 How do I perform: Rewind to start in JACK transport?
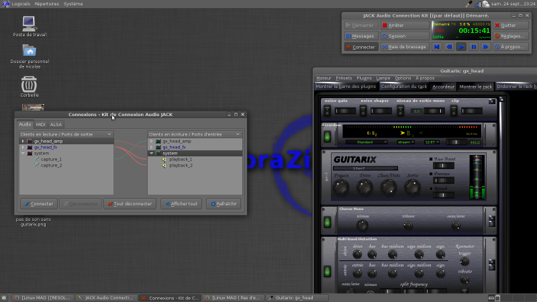pos(437,47)
